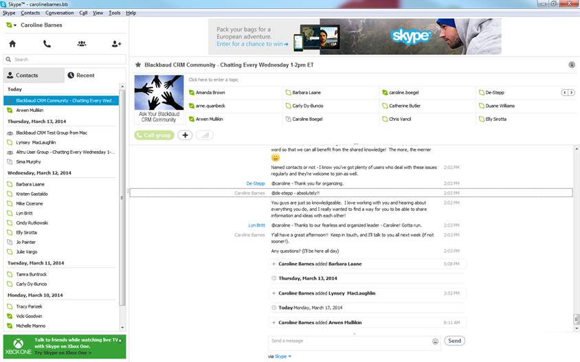
Task: Click the Call group button
Action: pyautogui.click(x=154, y=135)
